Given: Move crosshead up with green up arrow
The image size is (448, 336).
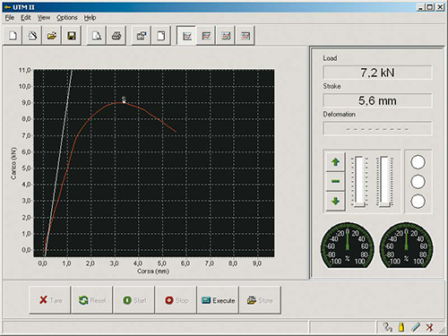Looking at the screenshot, I should [x=335, y=162].
